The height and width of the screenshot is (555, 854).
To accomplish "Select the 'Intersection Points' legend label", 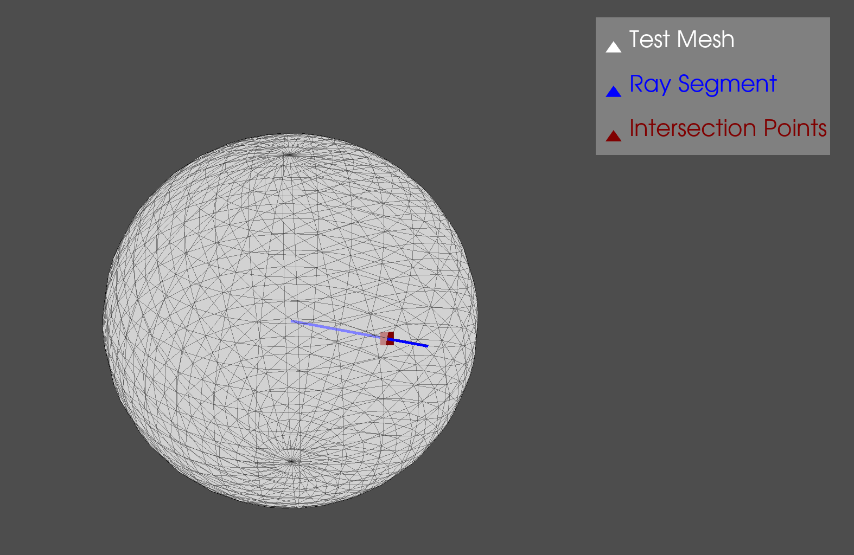I will (x=728, y=128).
